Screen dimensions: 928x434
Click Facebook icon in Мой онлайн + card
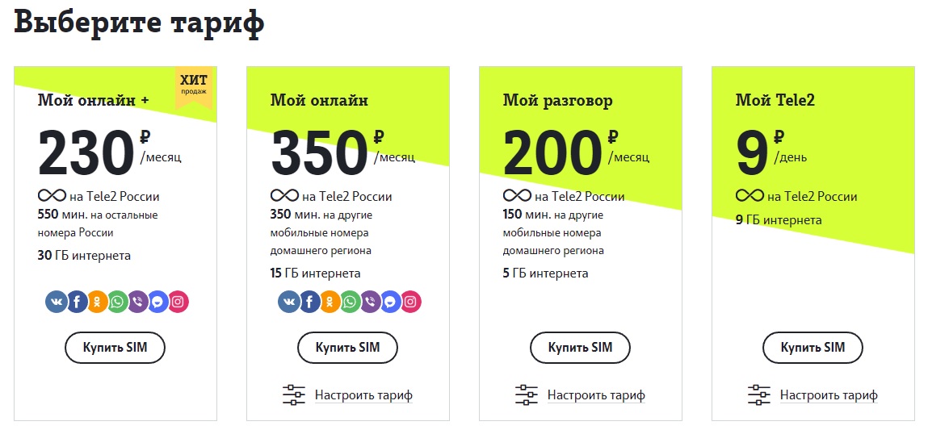click(78, 302)
